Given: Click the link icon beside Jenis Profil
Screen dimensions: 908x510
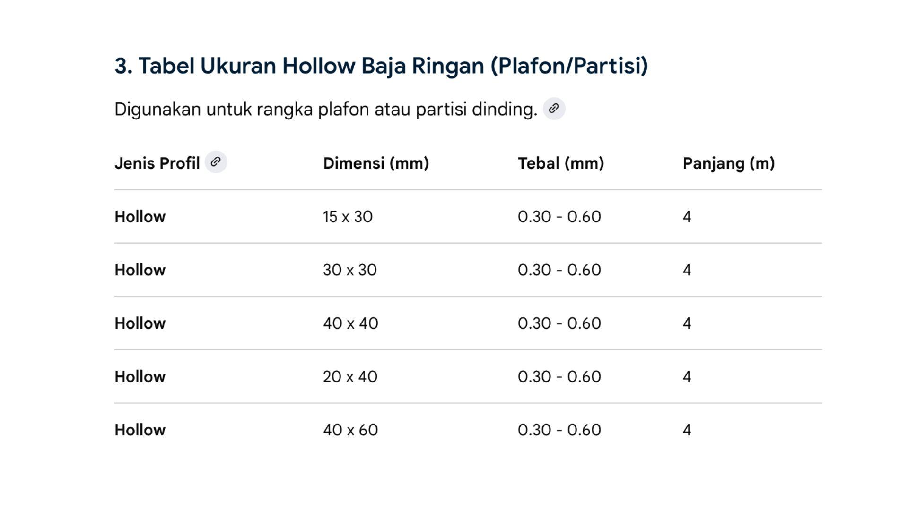Looking at the screenshot, I should 216,162.
